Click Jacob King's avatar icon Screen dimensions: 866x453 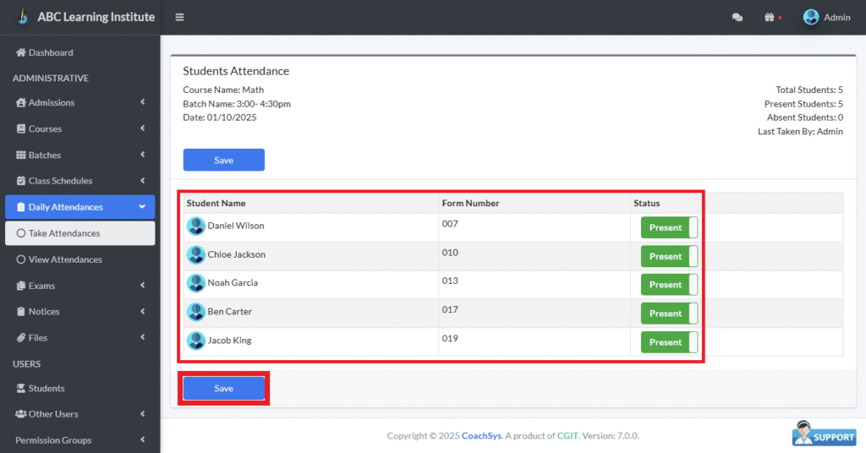pyautogui.click(x=196, y=341)
